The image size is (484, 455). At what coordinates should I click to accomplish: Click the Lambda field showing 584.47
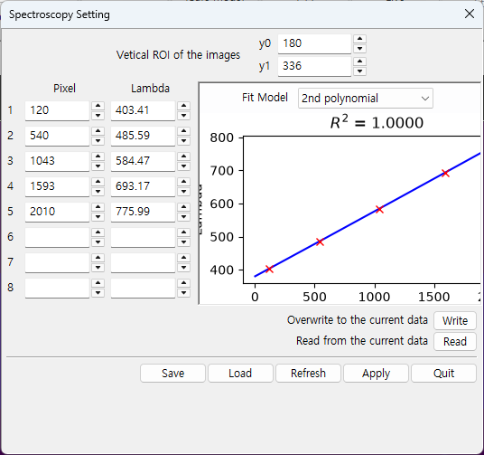143,161
